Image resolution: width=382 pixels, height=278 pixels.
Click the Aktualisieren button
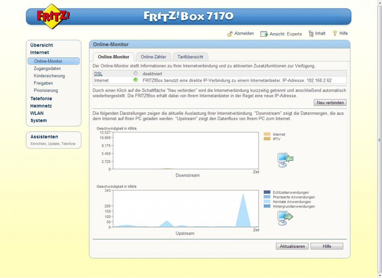pyautogui.click(x=292, y=246)
